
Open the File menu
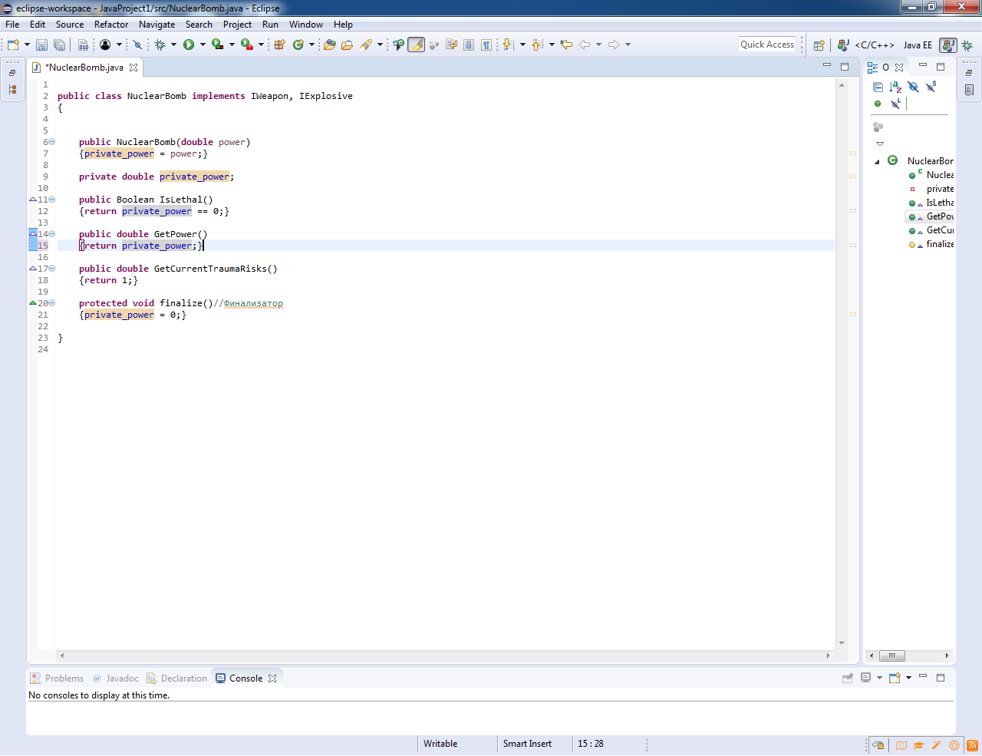pos(12,25)
